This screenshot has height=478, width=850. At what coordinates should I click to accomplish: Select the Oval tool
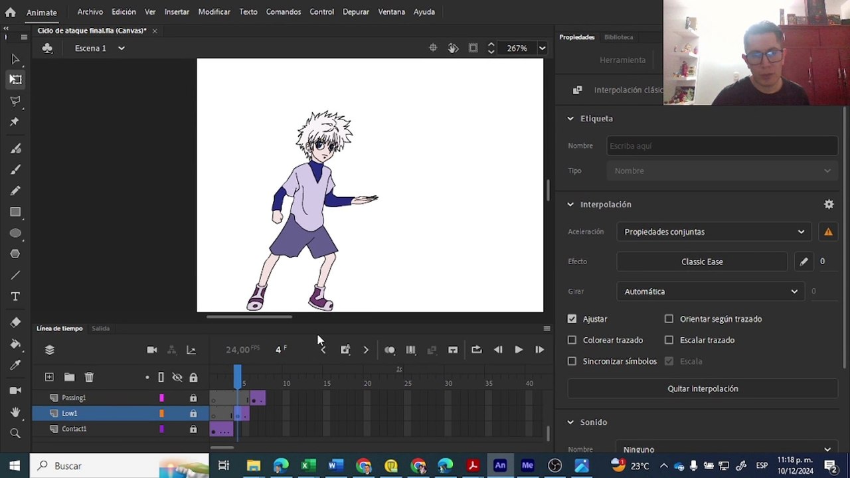pyautogui.click(x=15, y=234)
